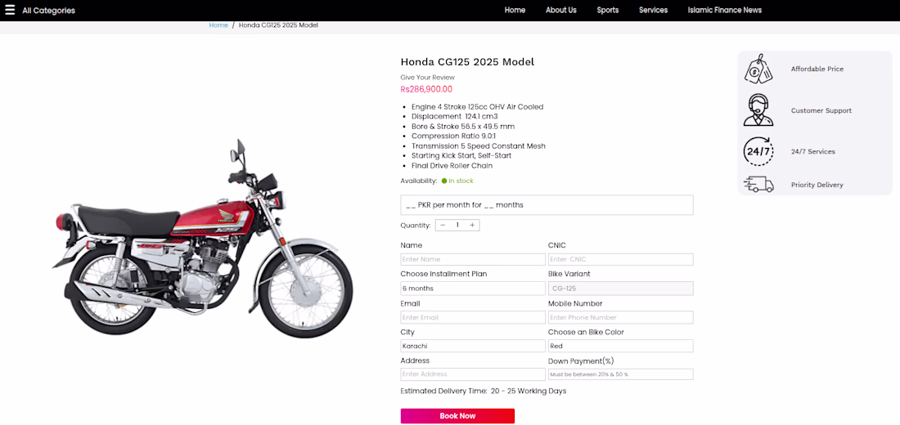The image size is (900, 425).
Task: Expand the City dropdown showing Karachi
Action: 473,346
